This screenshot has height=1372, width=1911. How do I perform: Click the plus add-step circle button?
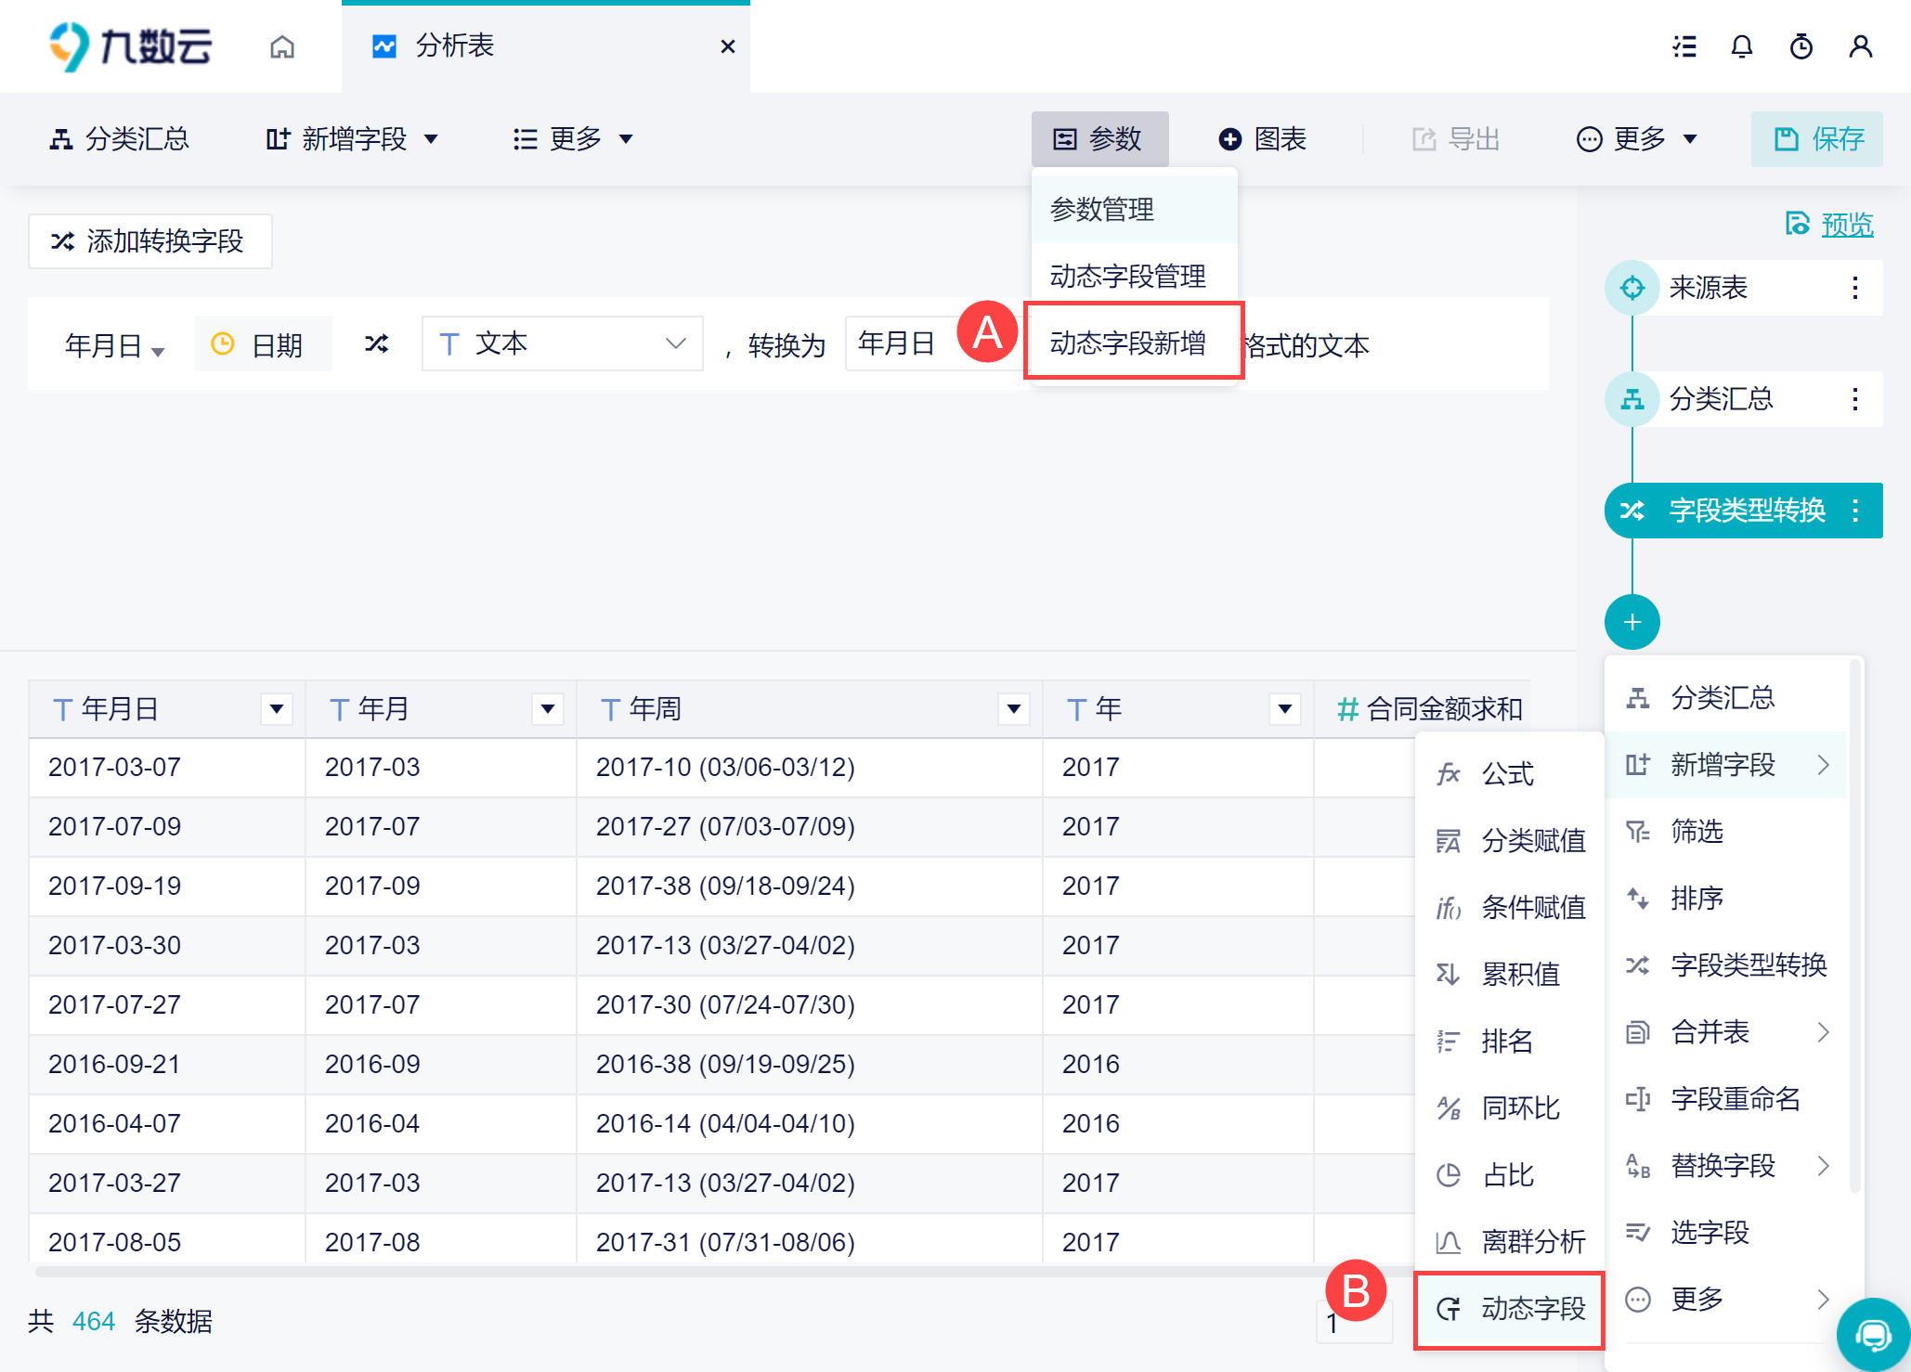(x=1631, y=622)
